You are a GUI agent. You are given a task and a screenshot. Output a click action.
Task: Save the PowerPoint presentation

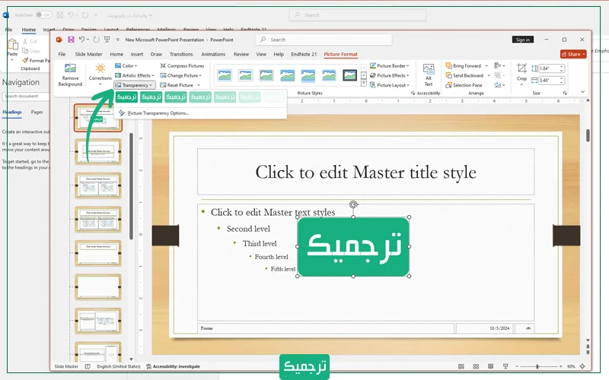71,40
